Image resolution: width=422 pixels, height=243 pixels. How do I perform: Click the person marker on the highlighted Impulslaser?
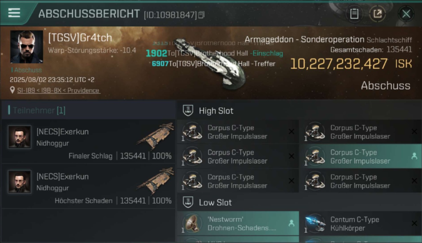pyautogui.click(x=414, y=156)
